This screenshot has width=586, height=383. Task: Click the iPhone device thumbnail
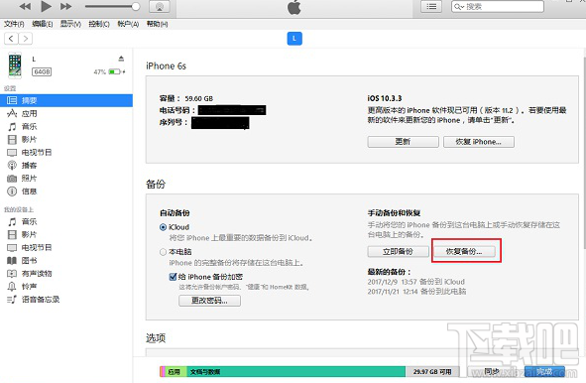point(15,65)
